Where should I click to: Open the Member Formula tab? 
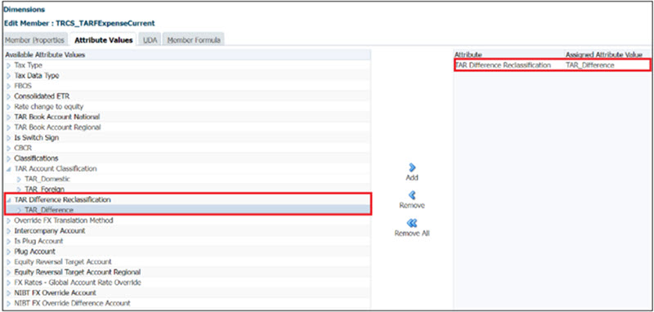[x=194, y=40]
